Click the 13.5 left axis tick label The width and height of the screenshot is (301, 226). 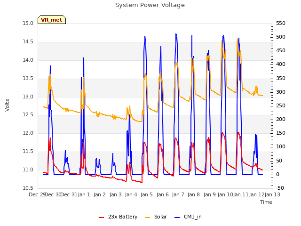pos(28,79)
